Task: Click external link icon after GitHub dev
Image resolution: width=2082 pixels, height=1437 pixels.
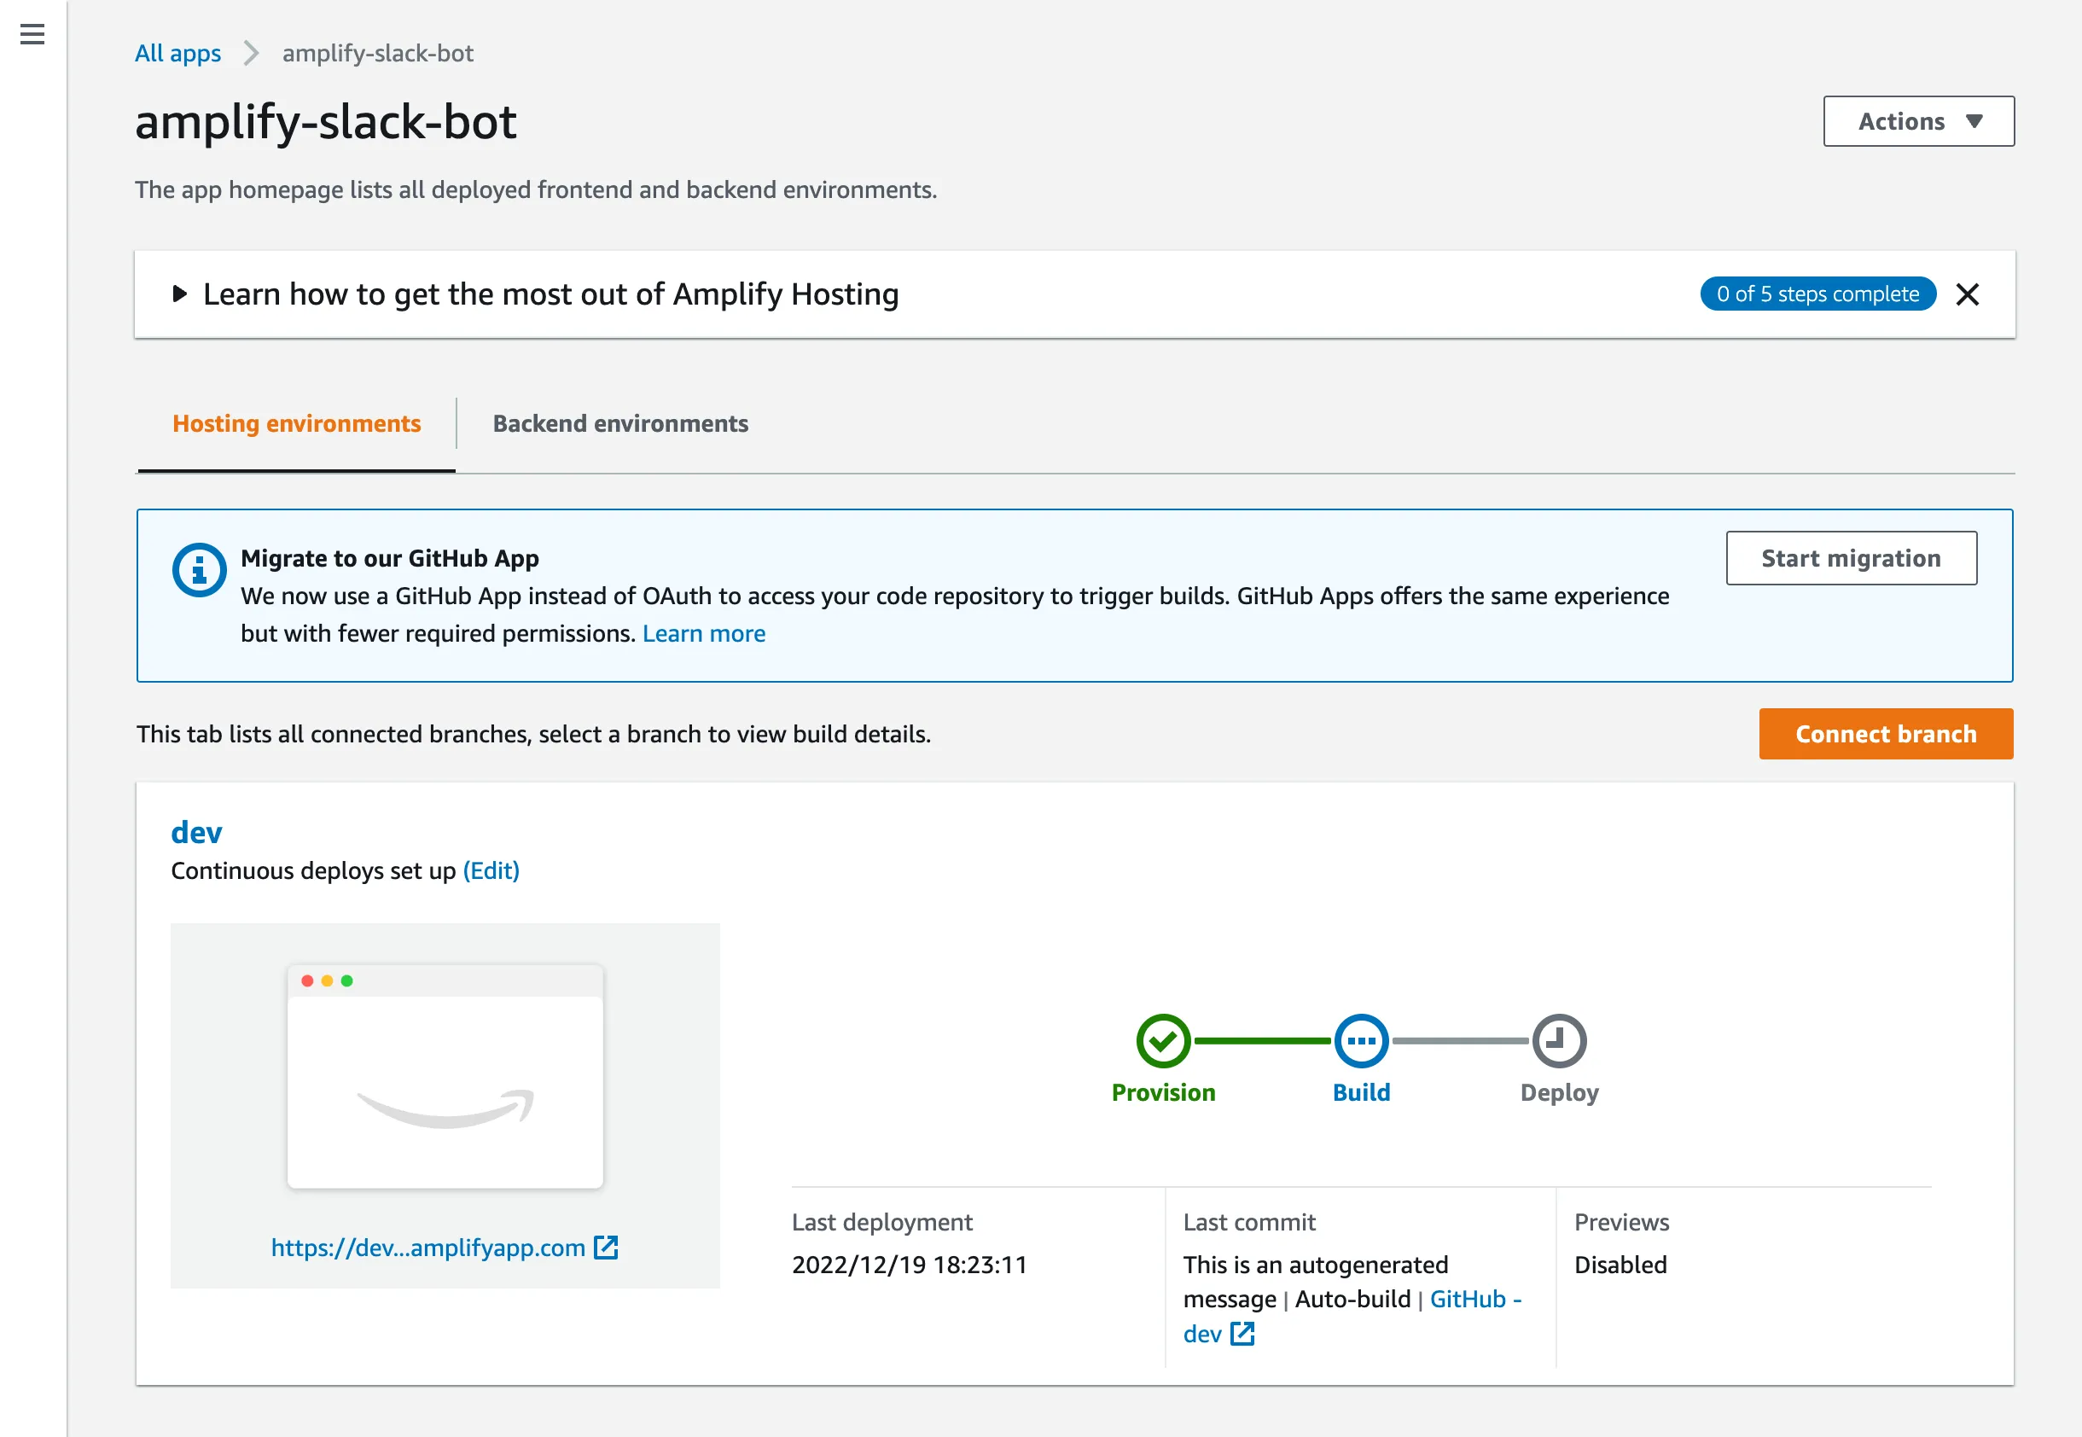Action: [x=1242, y=1334]
